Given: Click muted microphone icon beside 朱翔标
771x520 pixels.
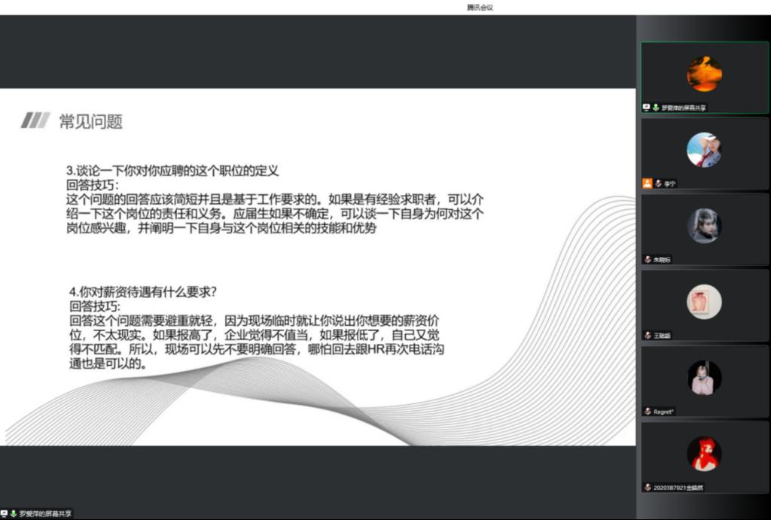Looking at the screenshot, I should (x=648, y=259).
